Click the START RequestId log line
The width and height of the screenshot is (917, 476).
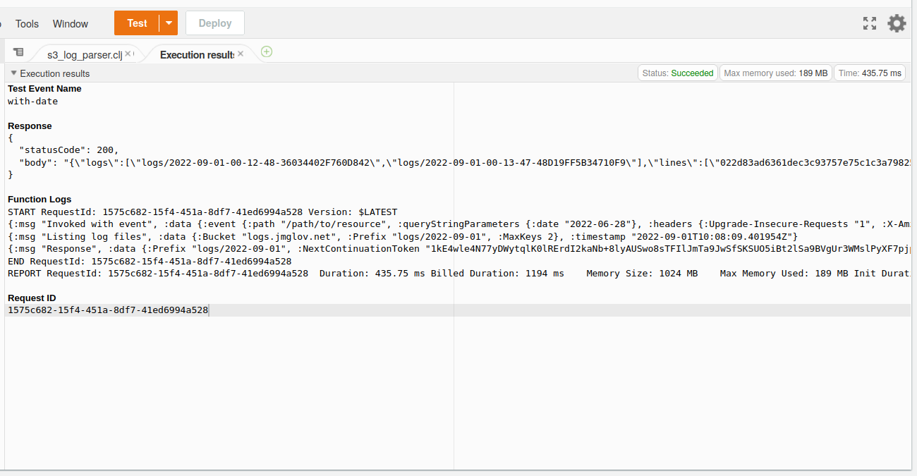(x=202, y=212)
